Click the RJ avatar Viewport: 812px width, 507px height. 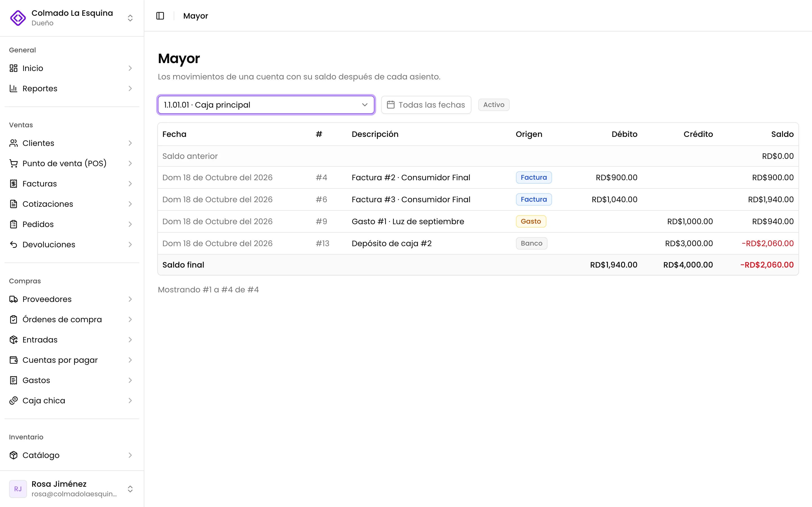[18, 489]
